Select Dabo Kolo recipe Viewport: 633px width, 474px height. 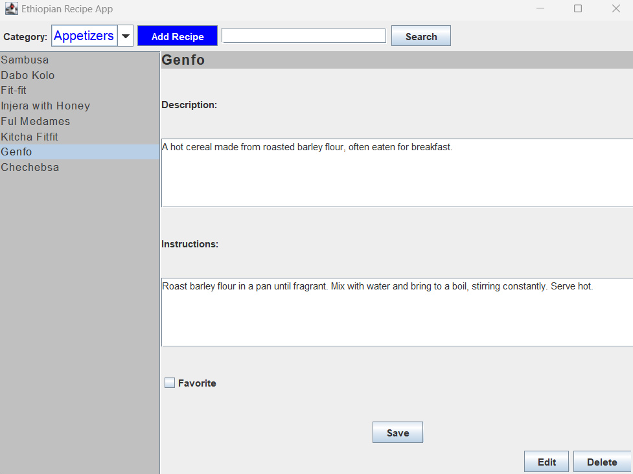click(28, 75)
